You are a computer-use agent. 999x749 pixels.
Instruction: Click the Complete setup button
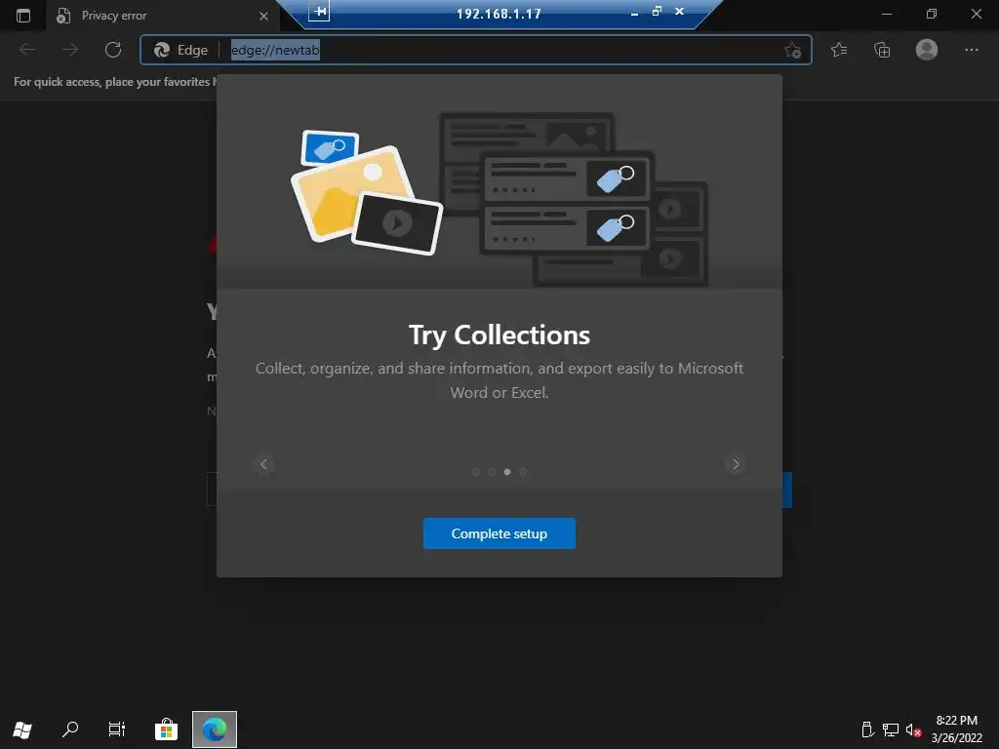tap(499, 533)
